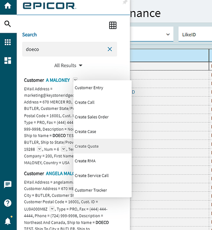212x230 pixels.
Task: Choose Create Case menu item
Action: pyautogui.click(x=102, y=132)
